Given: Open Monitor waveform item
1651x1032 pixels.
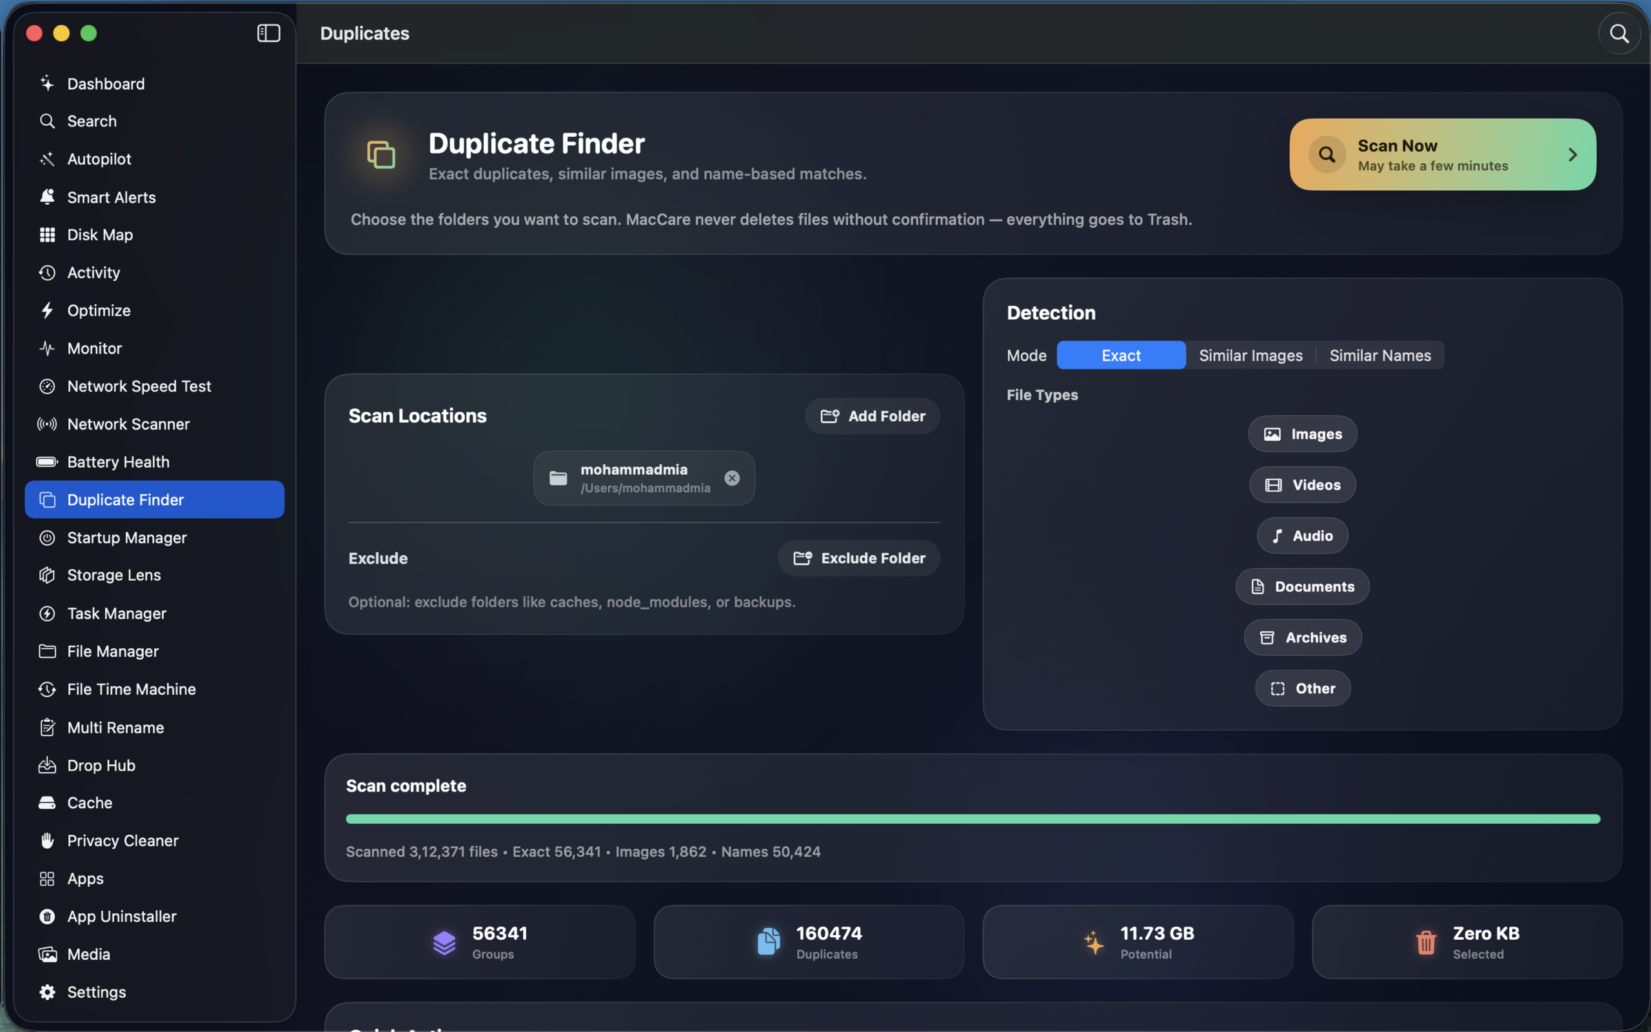Looking at the screenshot, I should [154, 348].
